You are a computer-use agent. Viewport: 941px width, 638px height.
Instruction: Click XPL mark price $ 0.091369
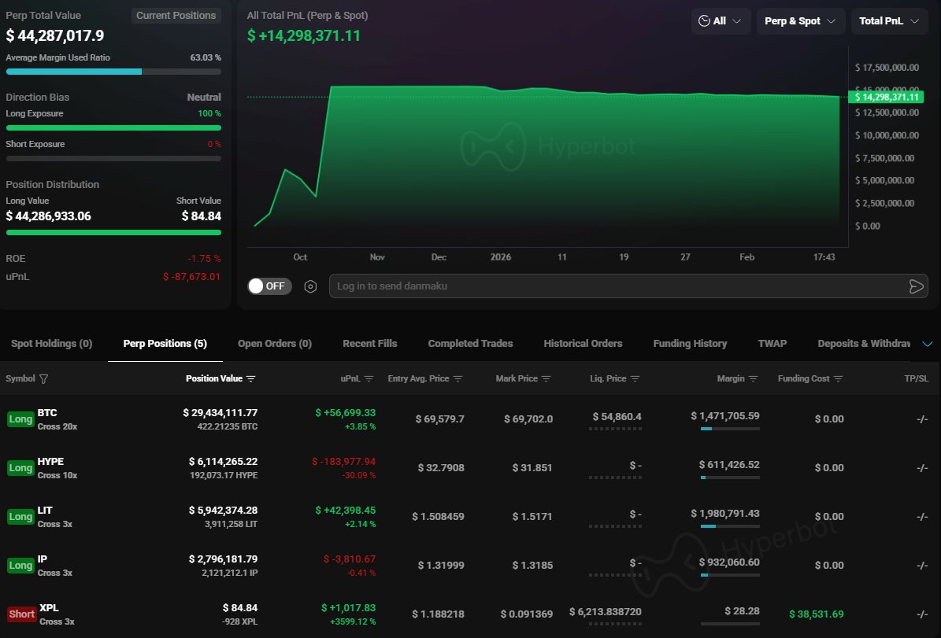tap(527, 614)
